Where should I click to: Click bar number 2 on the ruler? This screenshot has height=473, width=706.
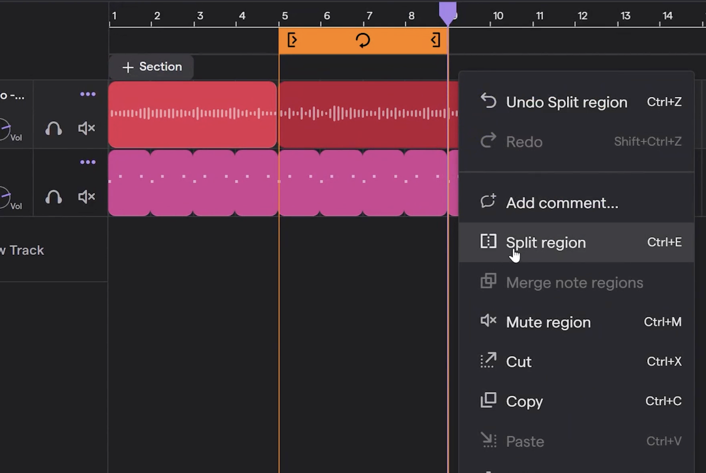click(157, 16)
